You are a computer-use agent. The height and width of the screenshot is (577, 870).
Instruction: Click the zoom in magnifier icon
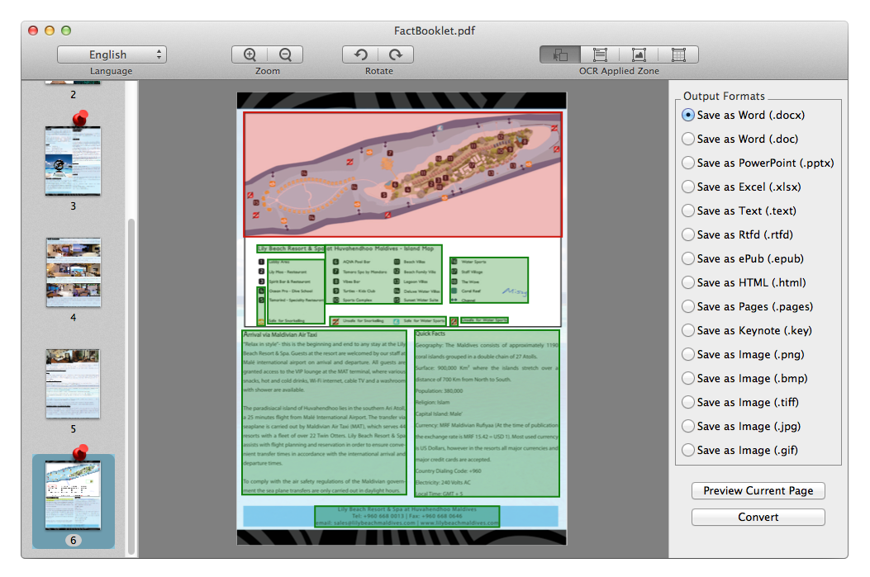(250, 54)
